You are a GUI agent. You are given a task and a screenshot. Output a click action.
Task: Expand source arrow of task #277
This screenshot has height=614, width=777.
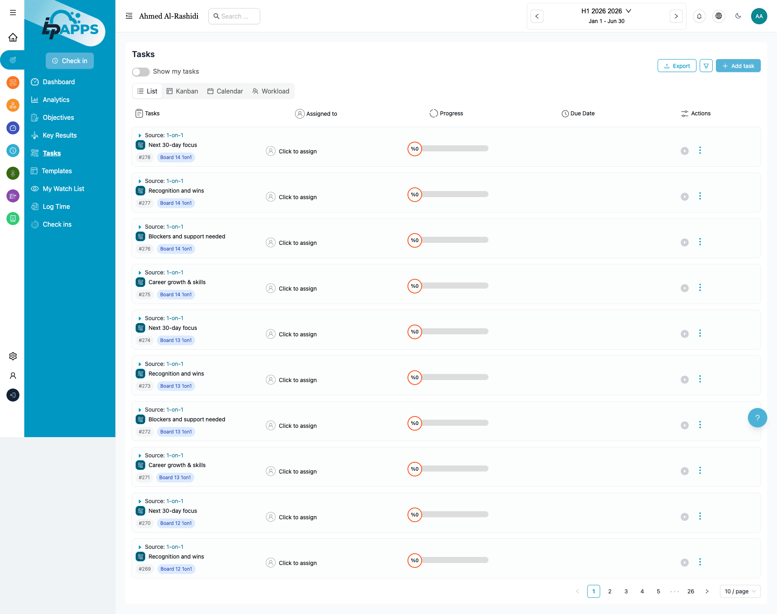pyautogui.click(x=140, y=181)
